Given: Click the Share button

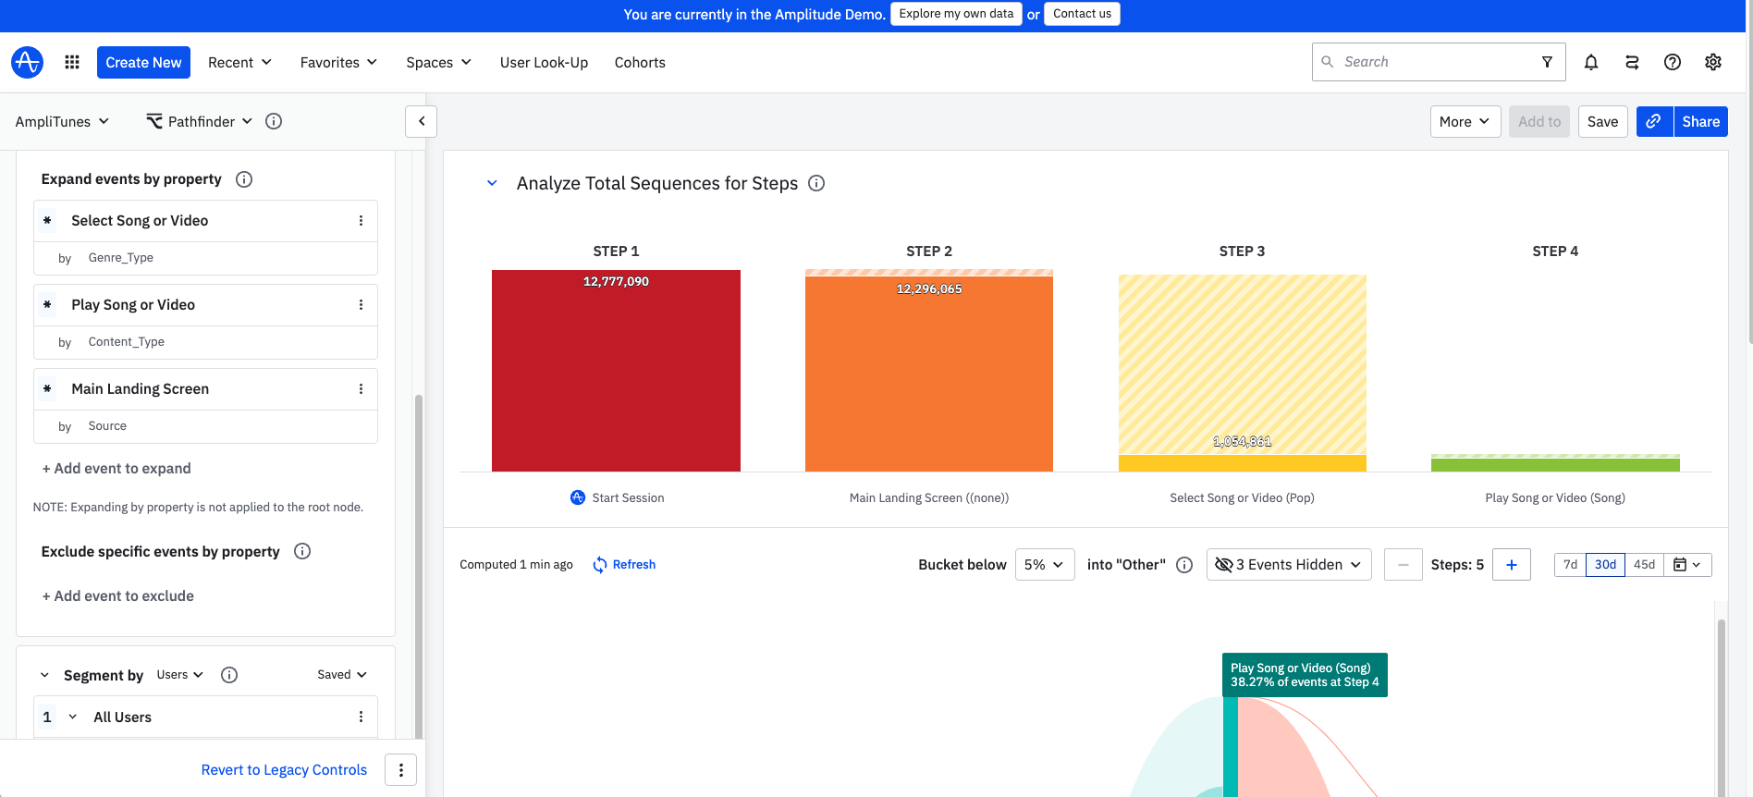Looking at the screenshot, I should tap(1700, 121).
